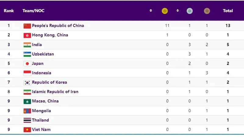The height and width of the screenshot is (137, 244).
Task: Toggle sort arrow beside Team/NOC column
Action: (x=151, y=11)
